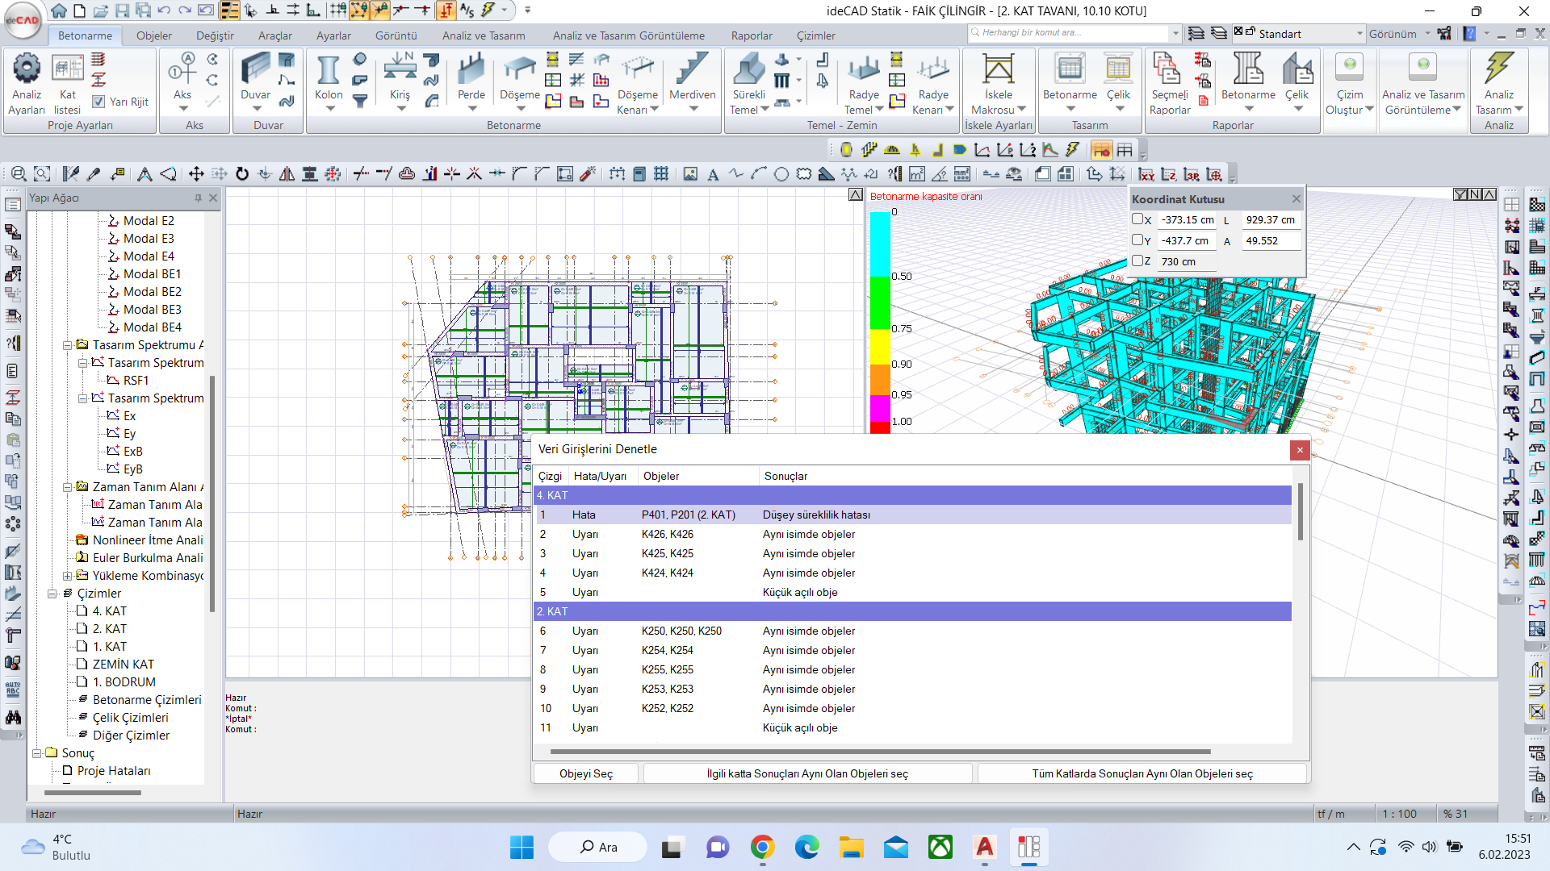Open the Raporlar ribbon tab

click(x=752, y=35)
